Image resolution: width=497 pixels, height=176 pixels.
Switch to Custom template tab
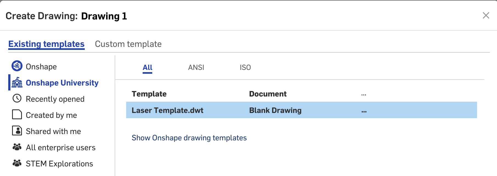tap(128, 44)
